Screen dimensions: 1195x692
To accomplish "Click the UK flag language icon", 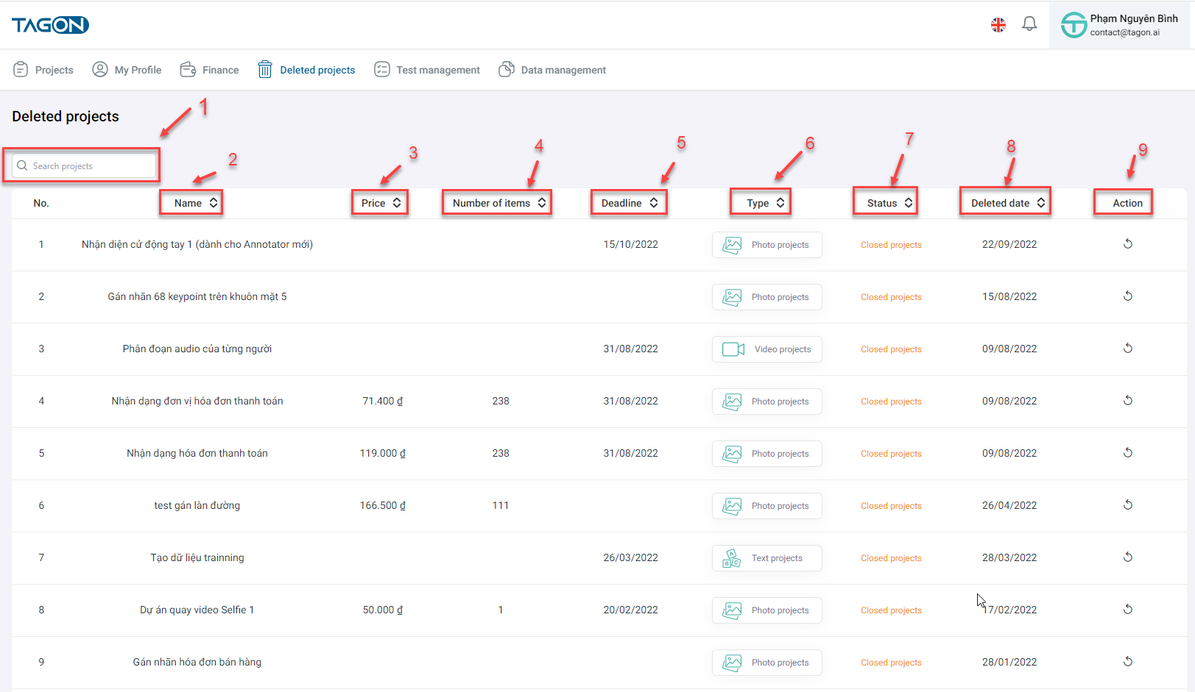I will (x=998, y=25).
